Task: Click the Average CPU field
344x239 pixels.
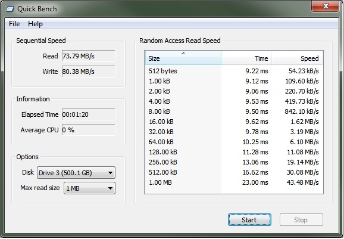Action: pyautogui.click(x=89, y=130)
